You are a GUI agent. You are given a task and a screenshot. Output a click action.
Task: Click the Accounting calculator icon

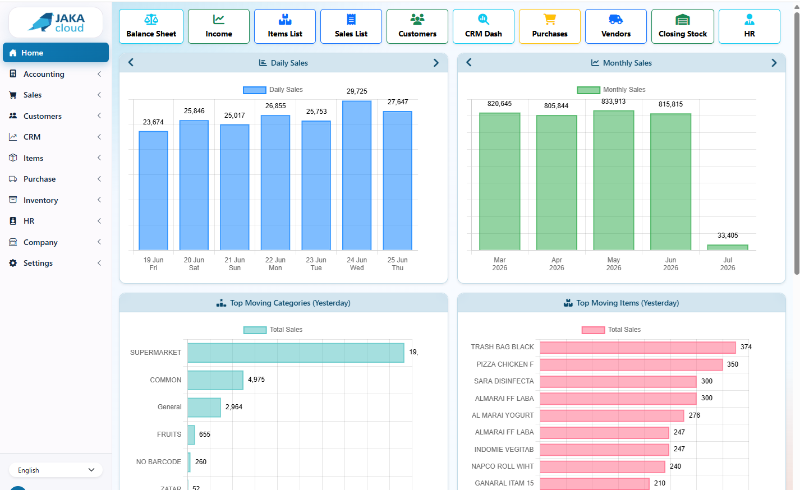[x=13, y=74]
